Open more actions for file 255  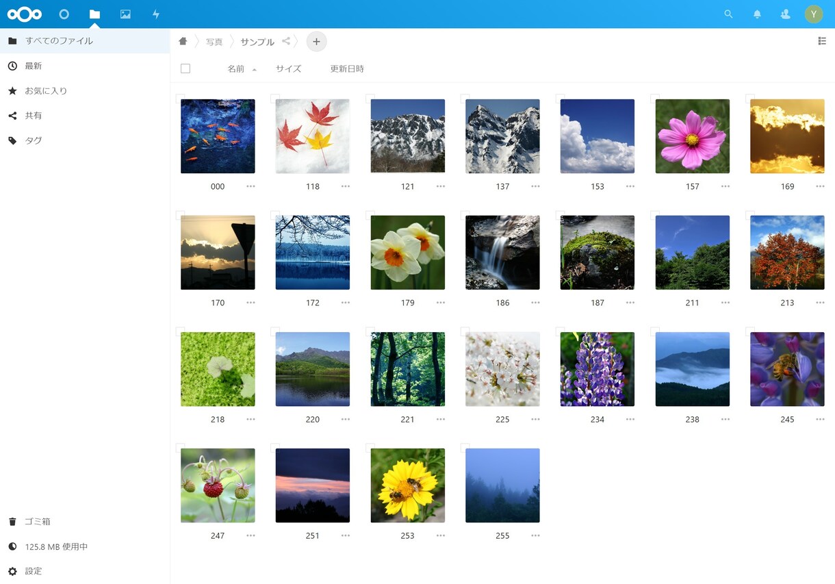(535, 535)
